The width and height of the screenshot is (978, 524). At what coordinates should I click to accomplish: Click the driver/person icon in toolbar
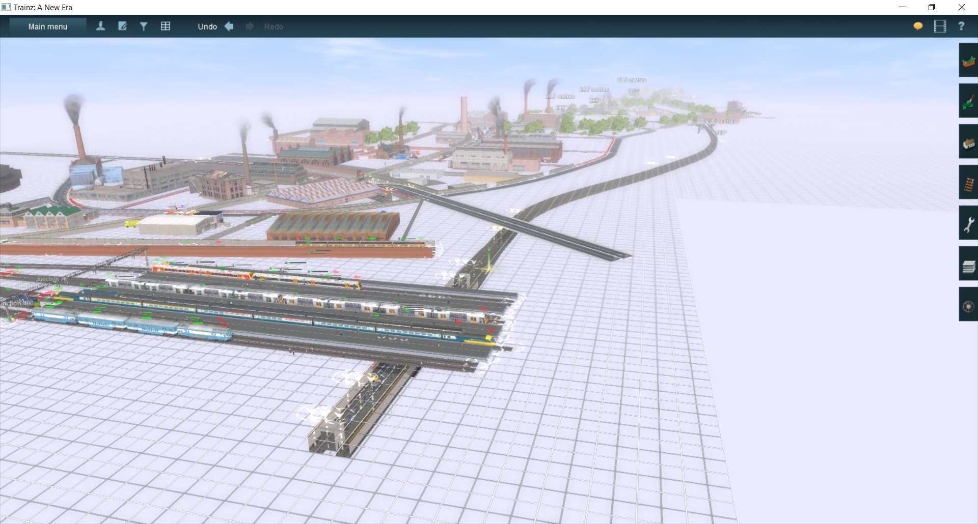pos(100,26)
